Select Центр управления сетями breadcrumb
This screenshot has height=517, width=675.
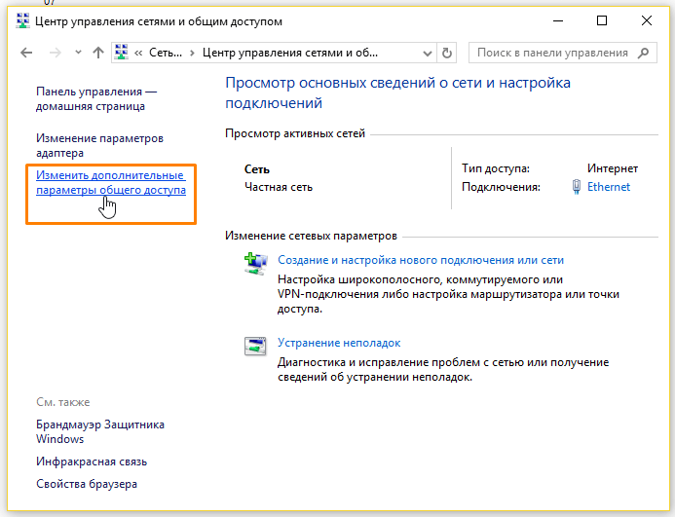click(290, 53)
